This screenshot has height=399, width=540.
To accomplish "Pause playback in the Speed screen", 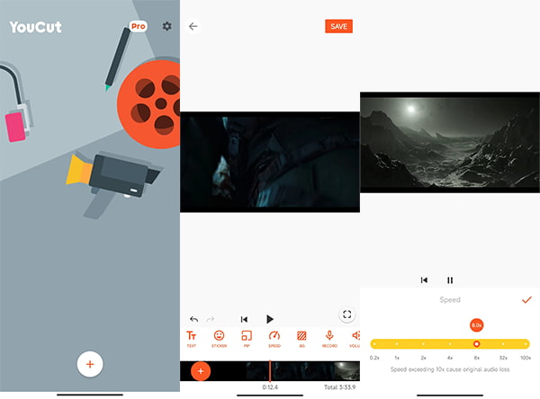I will [x=450, y=280].
